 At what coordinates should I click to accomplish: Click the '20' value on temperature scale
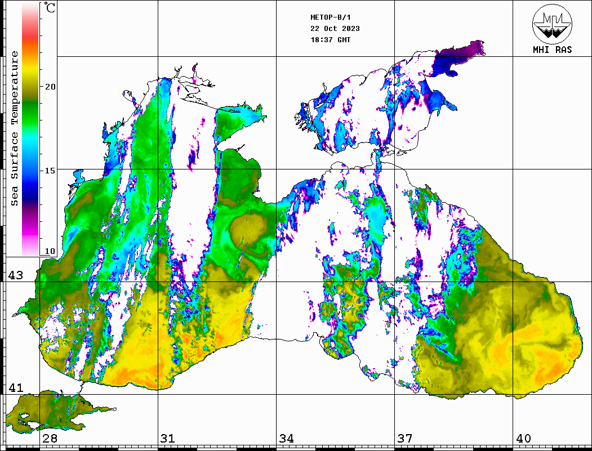50,87
